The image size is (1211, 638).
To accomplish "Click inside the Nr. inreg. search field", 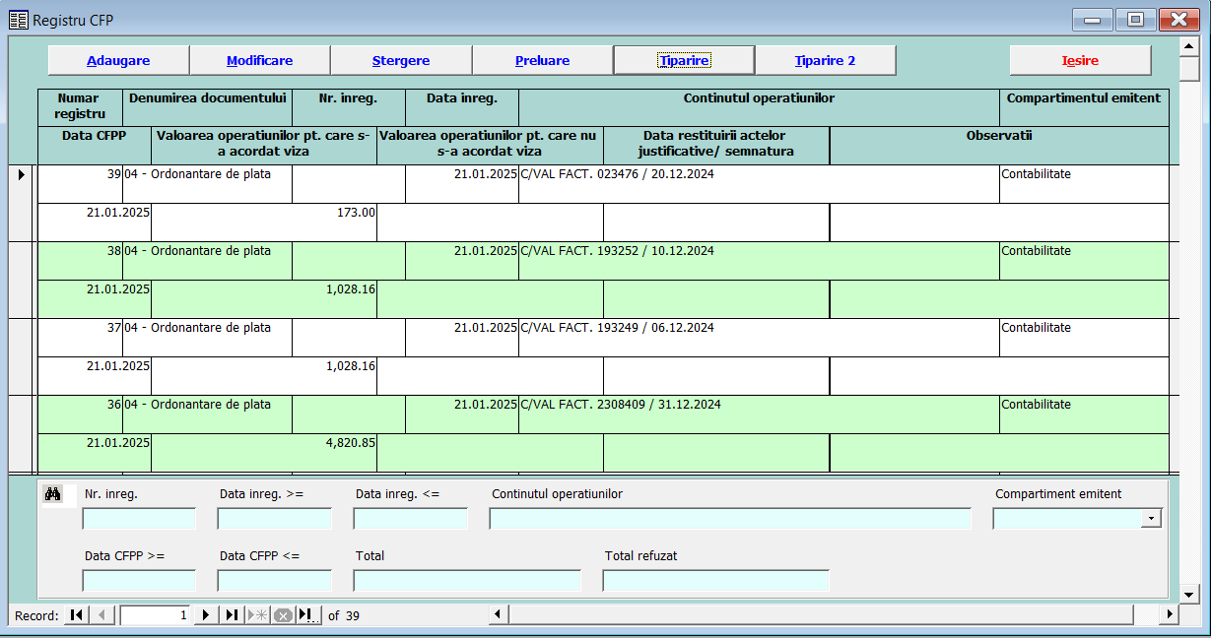I will 138,518.
